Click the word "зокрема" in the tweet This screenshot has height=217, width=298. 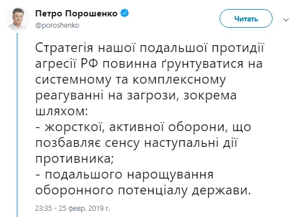point(210,96)
